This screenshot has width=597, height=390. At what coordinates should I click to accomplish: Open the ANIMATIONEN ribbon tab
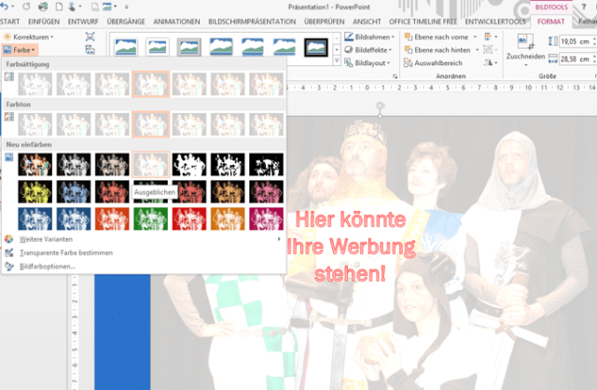[176, 21]
